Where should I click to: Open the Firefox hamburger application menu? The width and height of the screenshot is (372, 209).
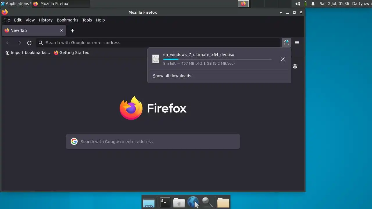click(297, 43)
